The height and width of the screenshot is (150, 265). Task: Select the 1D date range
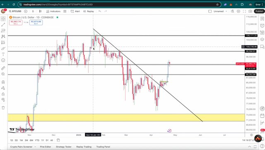click(x=12, y=140)
